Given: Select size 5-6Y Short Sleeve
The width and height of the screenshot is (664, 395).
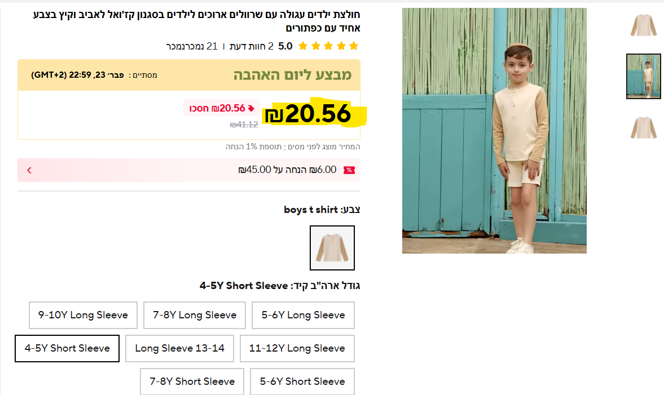Looking at the screenshot, I should point(302,381).
